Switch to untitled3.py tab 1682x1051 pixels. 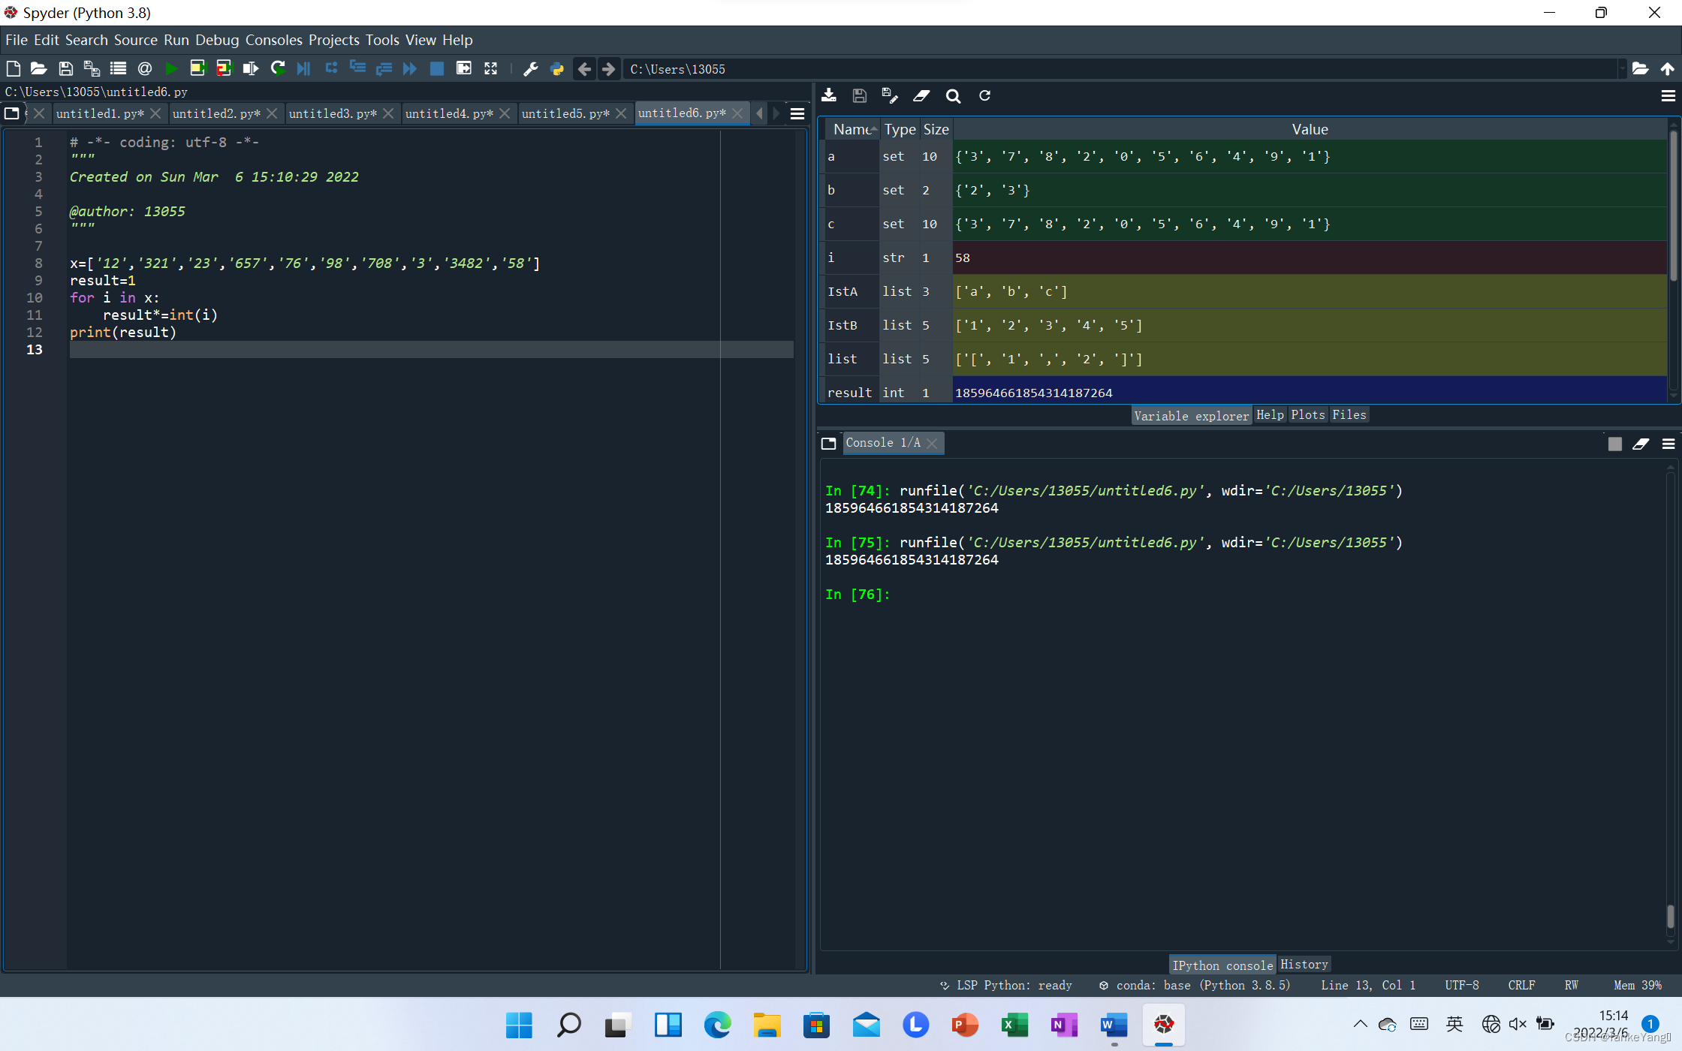coord(332,113)
